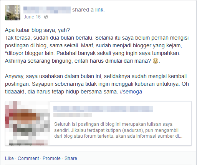Viewport: 197px width, 165px height.
Task: Click the shared link preview image
Action: click(27, 123)
